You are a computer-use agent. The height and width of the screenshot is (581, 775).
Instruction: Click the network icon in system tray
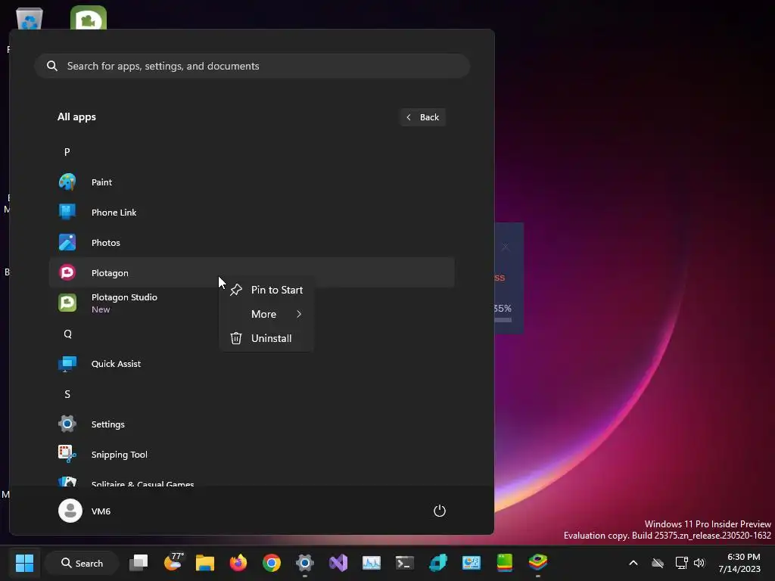click(x=682, y=563)
